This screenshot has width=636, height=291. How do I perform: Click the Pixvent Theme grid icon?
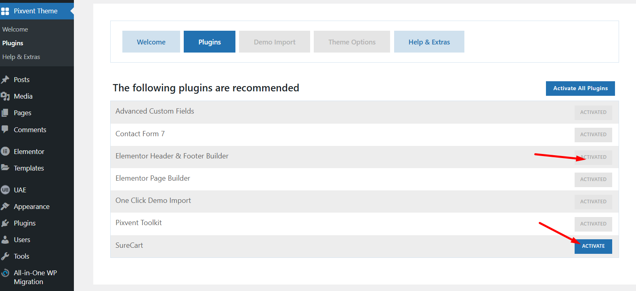5,11
